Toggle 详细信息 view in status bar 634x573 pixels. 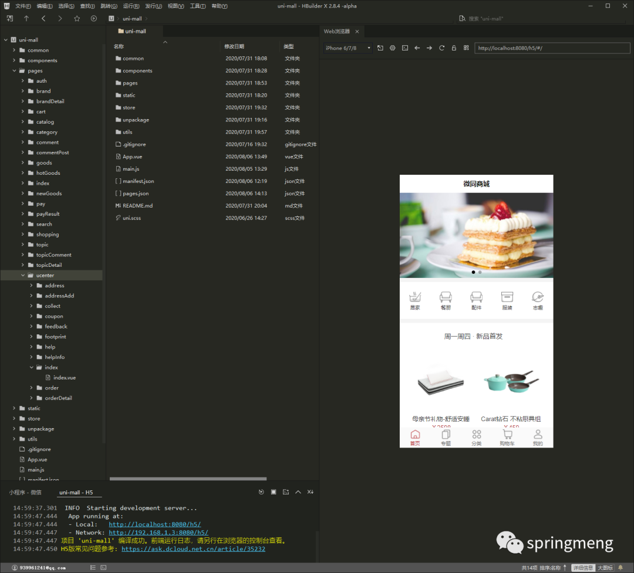(583, 568)
